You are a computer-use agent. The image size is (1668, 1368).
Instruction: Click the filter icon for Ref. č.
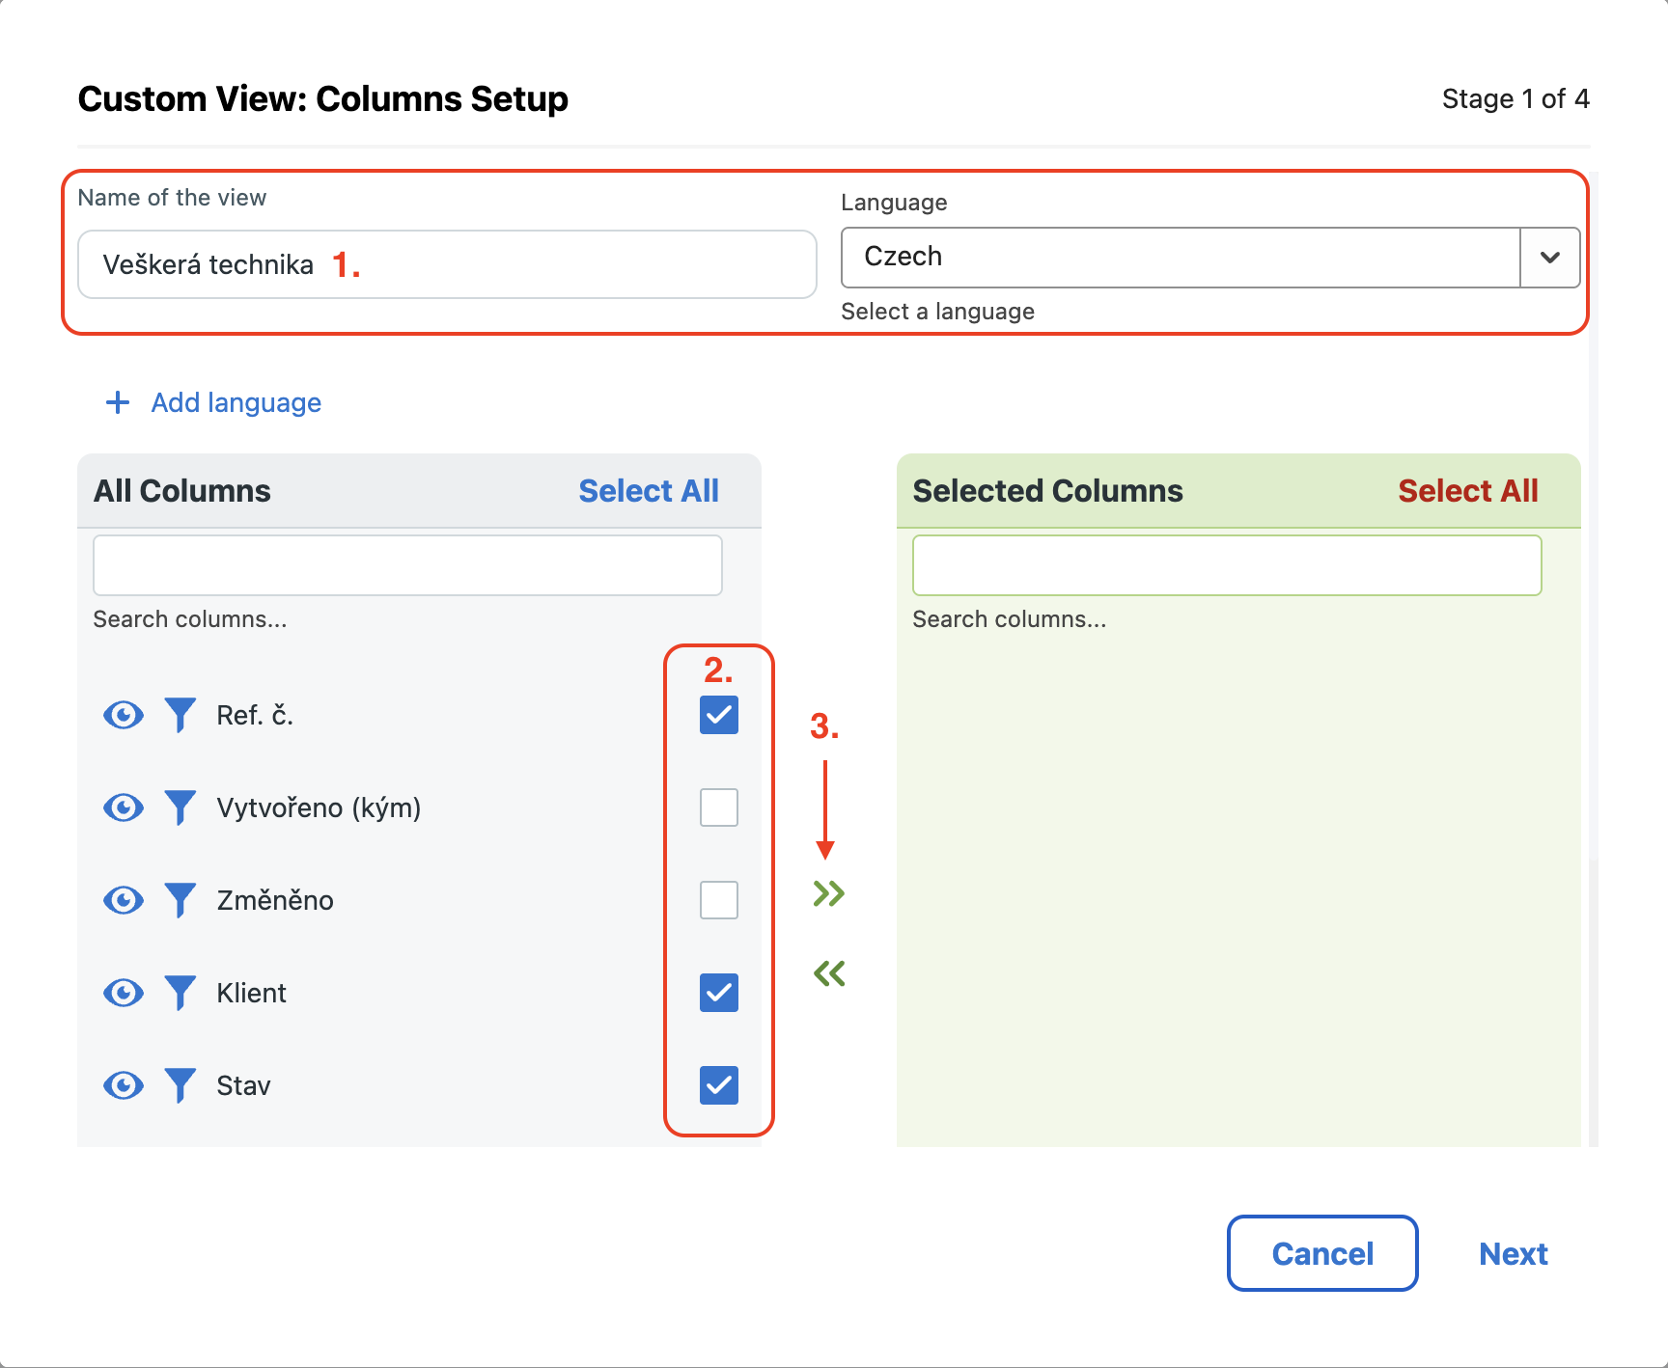180,715
